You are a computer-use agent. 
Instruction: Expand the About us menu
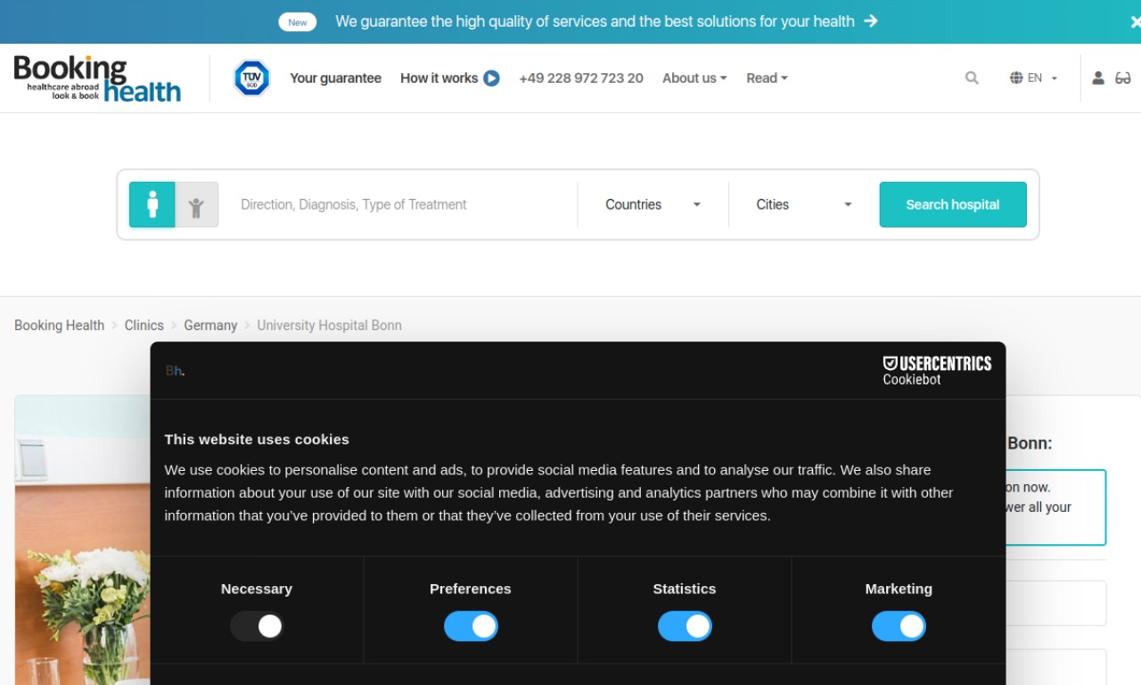coord(694,78)
